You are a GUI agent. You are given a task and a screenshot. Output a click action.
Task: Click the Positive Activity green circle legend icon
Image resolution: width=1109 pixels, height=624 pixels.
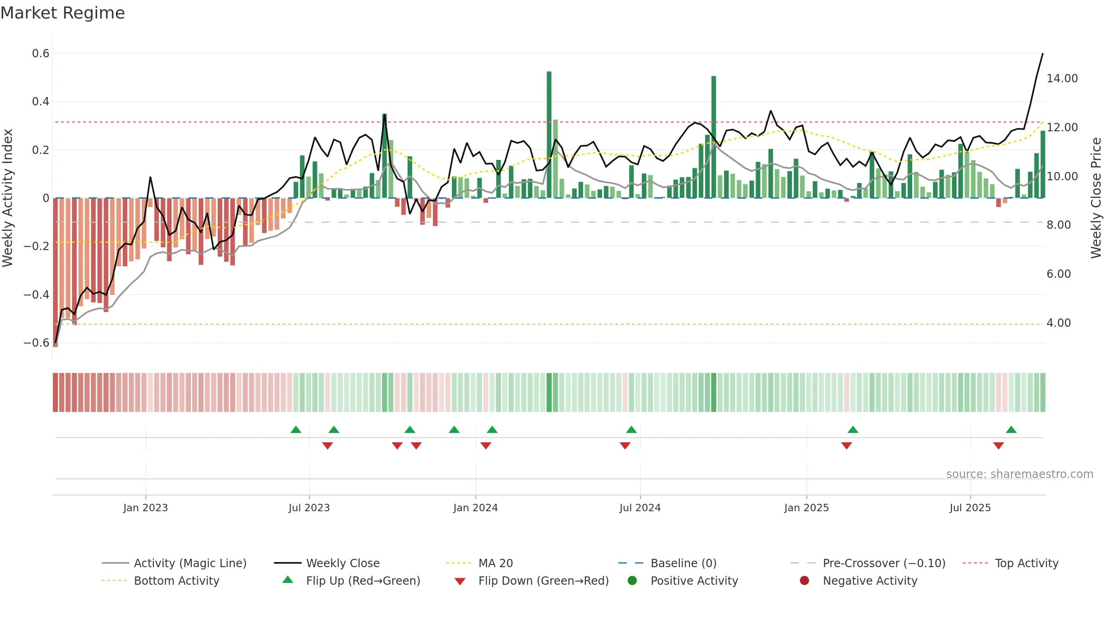tap(633, 580)
